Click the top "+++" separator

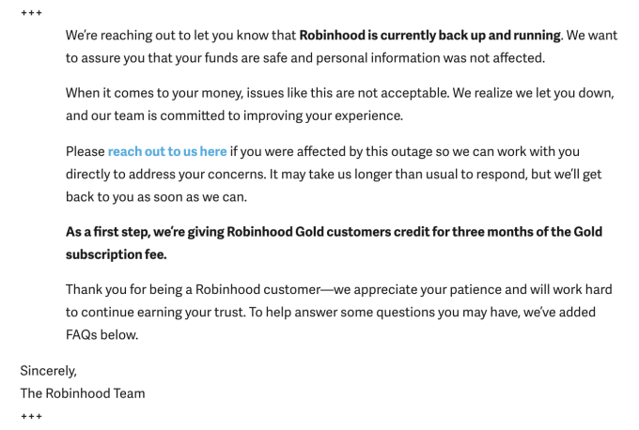point(31,12)
